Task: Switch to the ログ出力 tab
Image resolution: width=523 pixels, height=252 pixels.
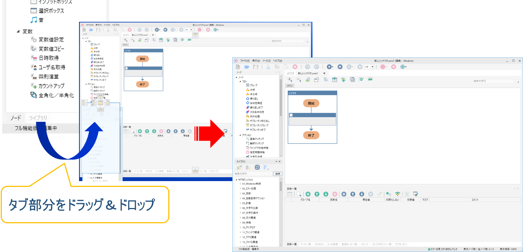Action: coord(319,244)
